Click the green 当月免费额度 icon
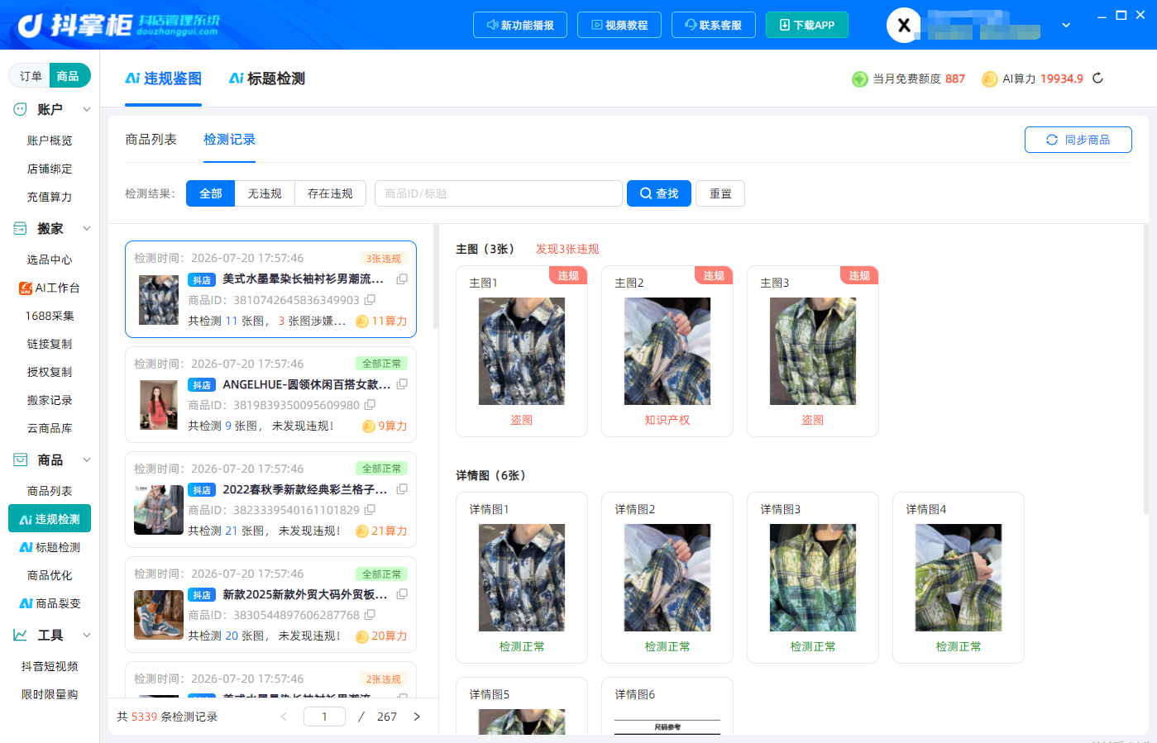Viewport: 1157px width, 743px height. pyautogui.click(x=860, y=79)
